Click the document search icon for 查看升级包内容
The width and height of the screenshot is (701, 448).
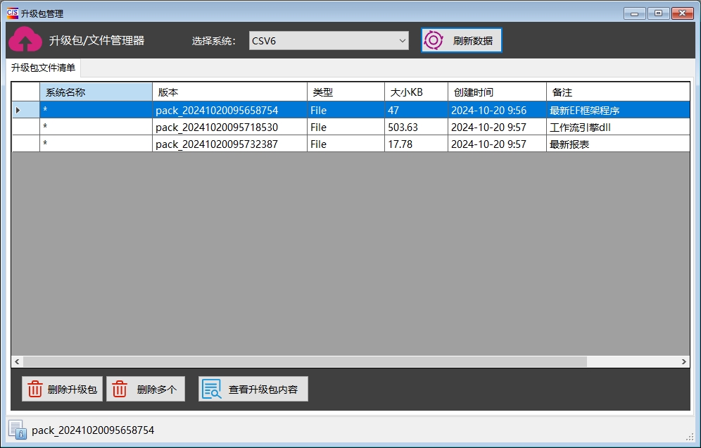[x=212, y=389]
